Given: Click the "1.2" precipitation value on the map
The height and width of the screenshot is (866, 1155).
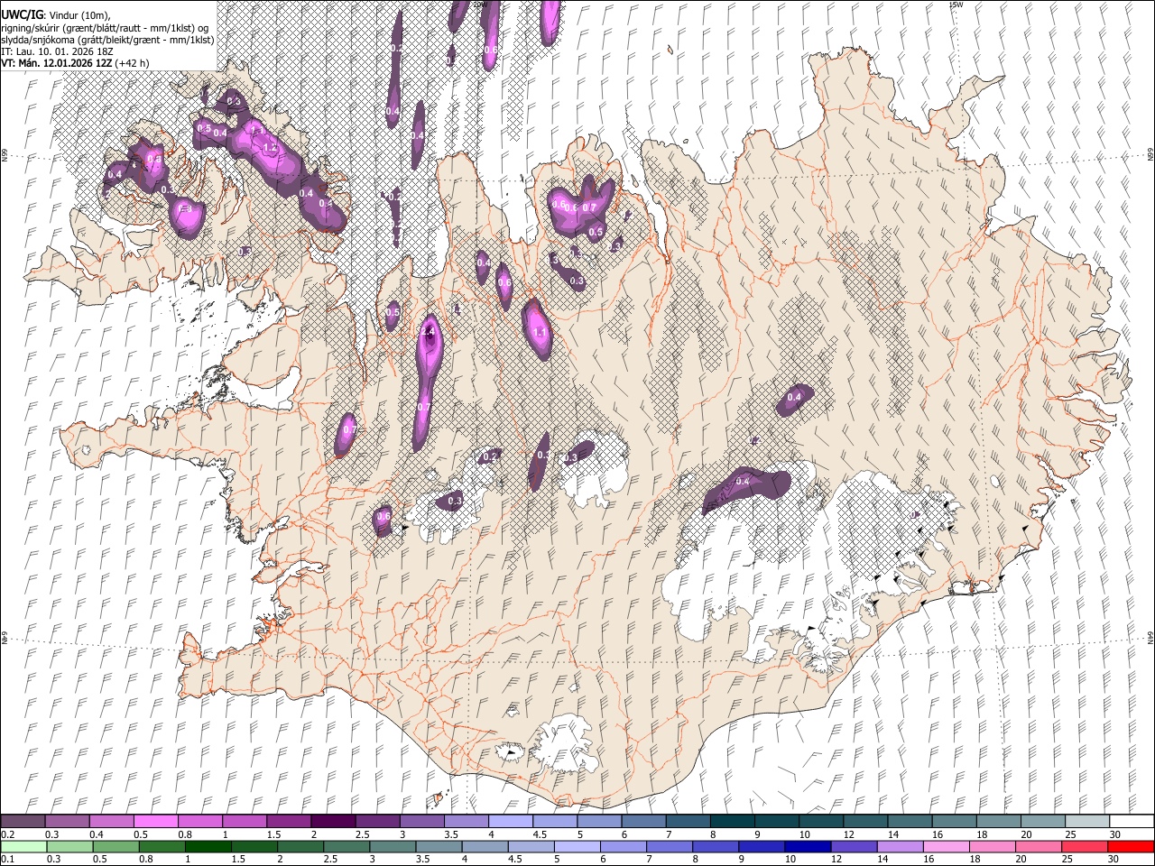Looking at the screenshot, I should [269, 148].
